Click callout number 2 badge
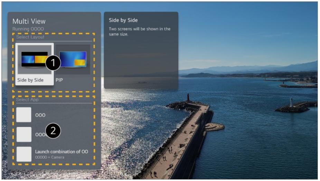Image resolution: width=320 pixels, height=181 pixels. coord(53,132)
